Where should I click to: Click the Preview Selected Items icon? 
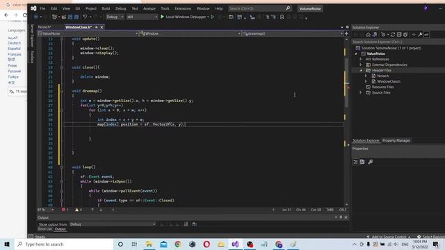[x=426, y=35]
